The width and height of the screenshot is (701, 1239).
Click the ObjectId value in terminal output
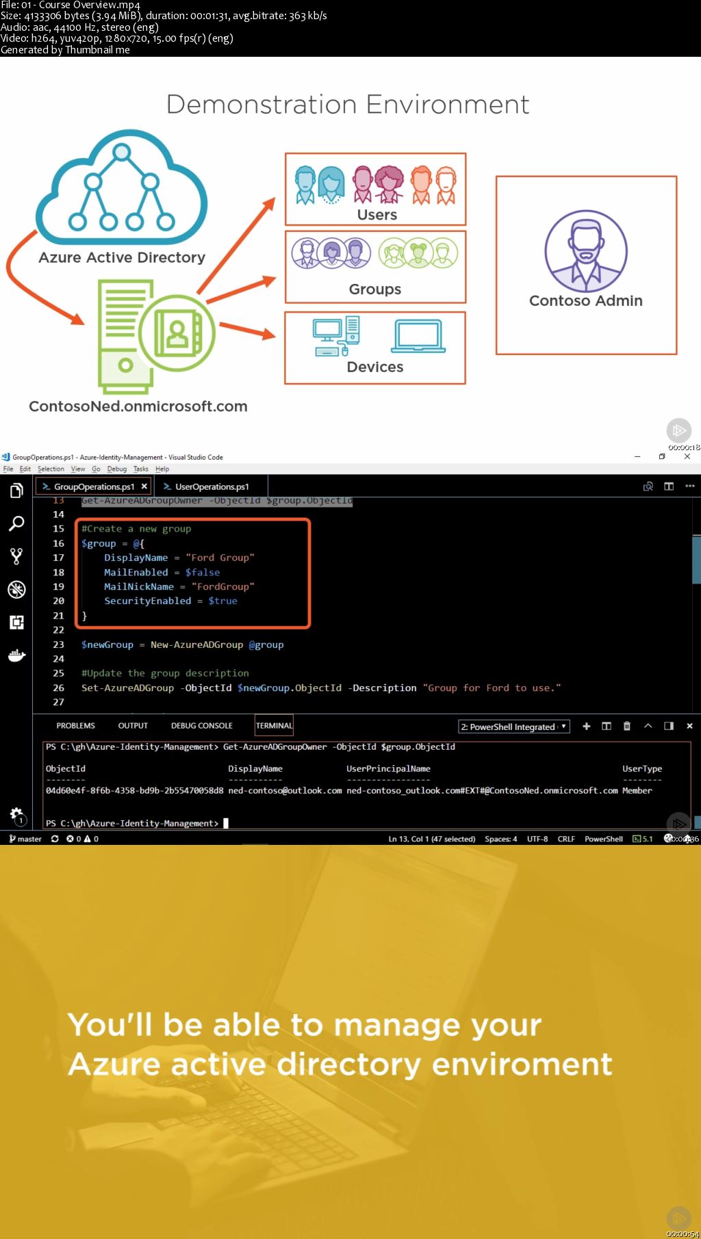[x=134, y=790]
